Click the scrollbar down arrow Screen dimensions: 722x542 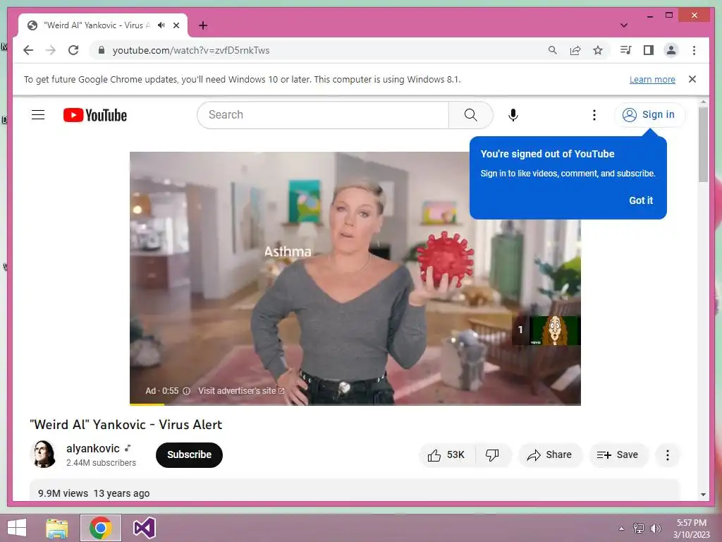point(703,495)
